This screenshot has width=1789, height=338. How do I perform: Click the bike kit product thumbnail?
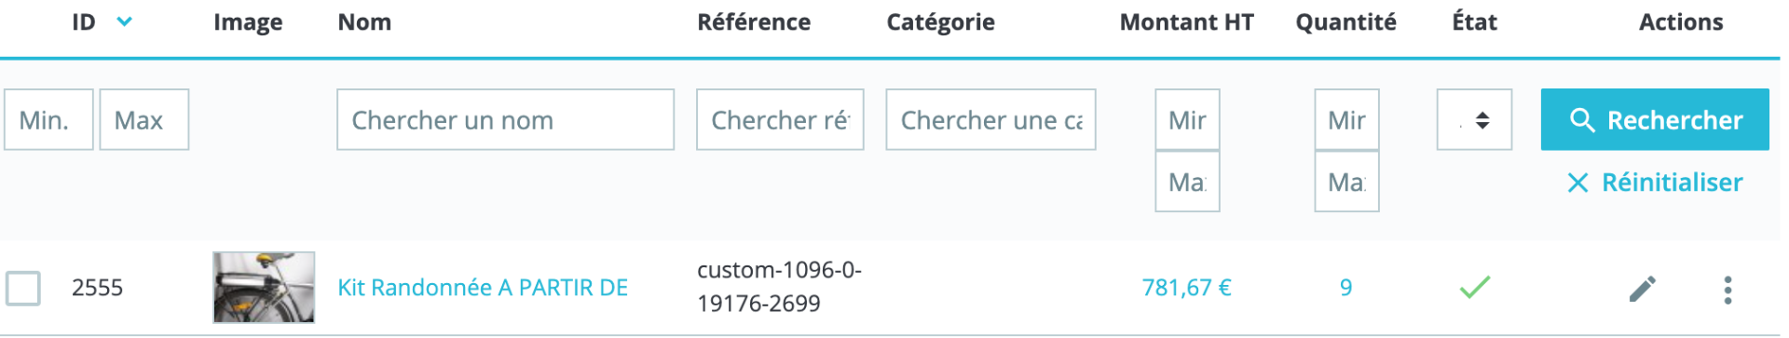[x=264, y=288]
